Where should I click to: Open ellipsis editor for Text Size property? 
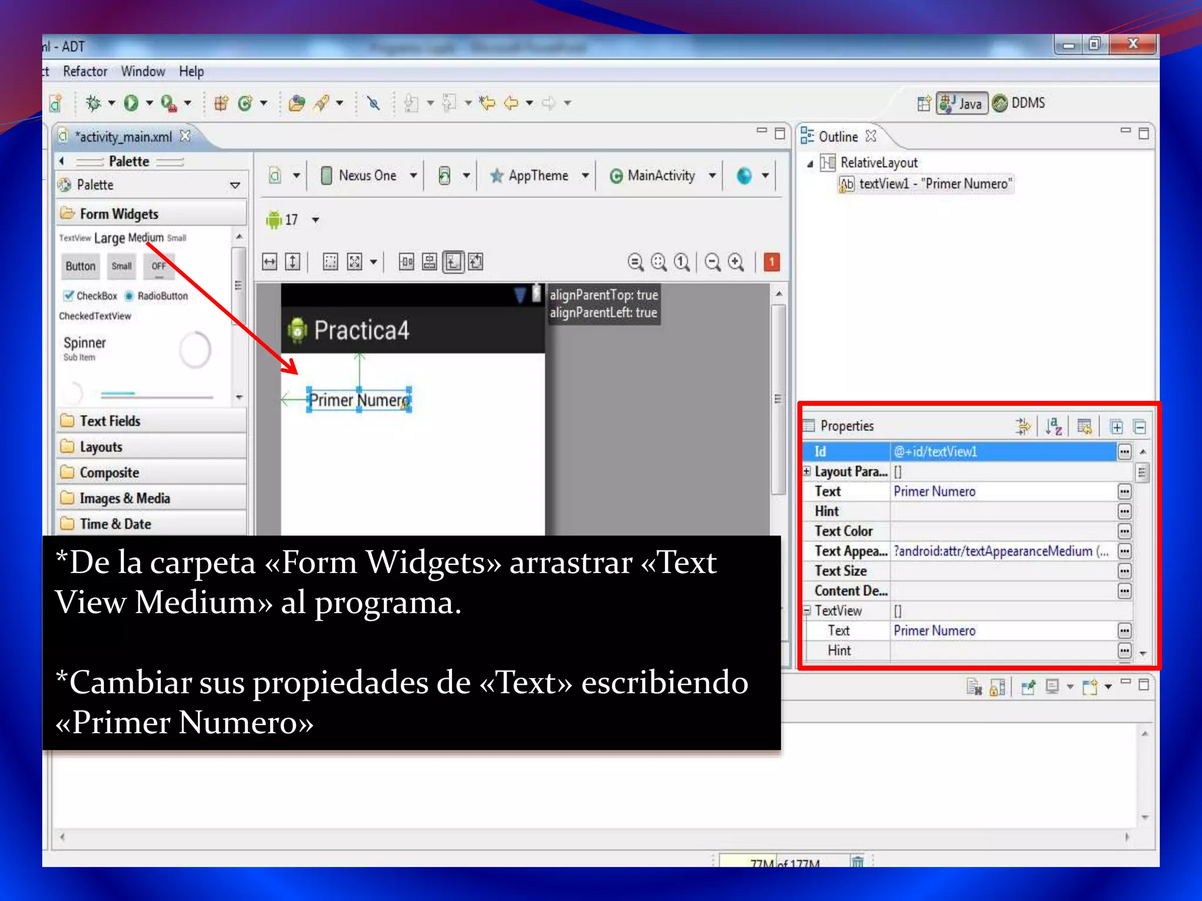tap(1124, 571)
